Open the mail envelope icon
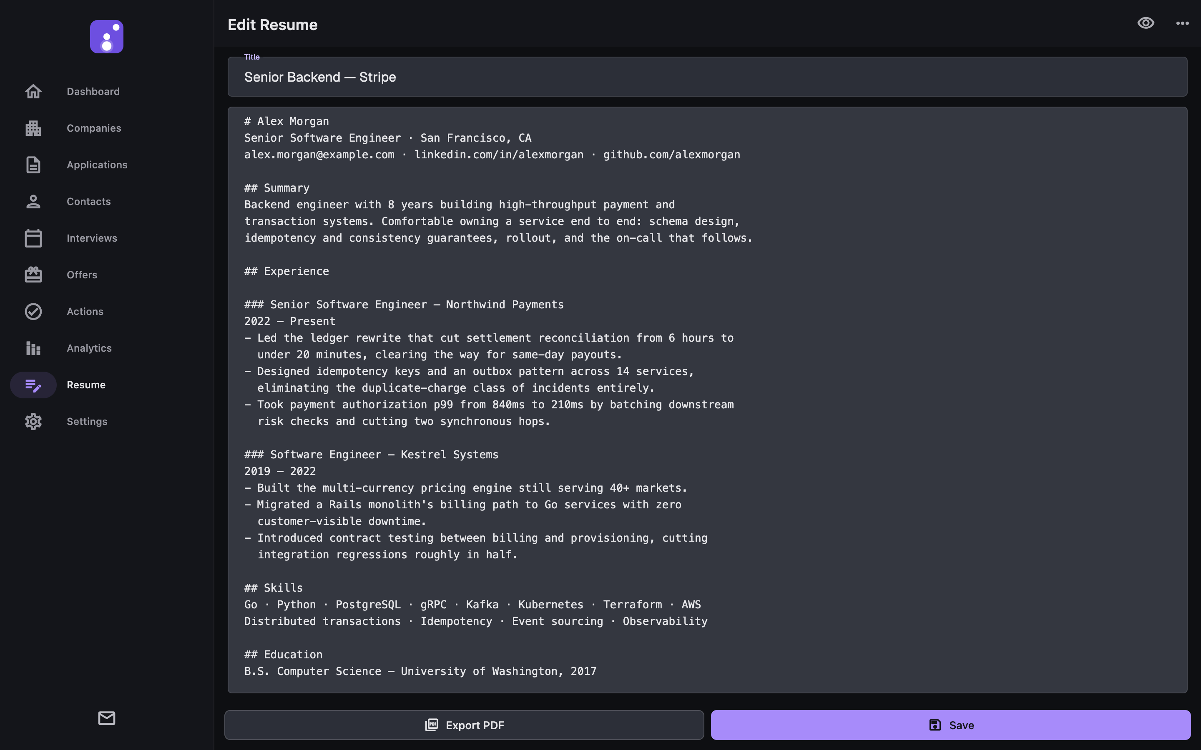 pyautogui.click(x=107, y=718)
